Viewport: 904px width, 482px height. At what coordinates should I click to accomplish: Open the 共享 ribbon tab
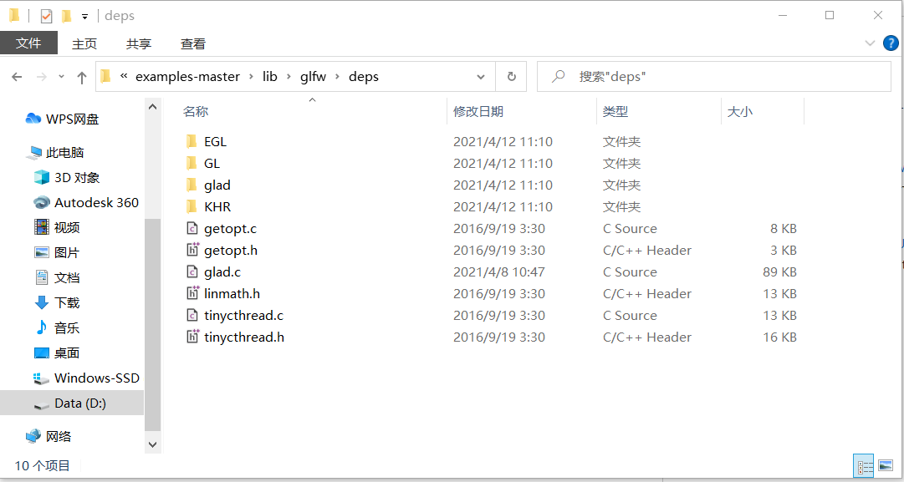pyautogui.click(x=138, y=43)
